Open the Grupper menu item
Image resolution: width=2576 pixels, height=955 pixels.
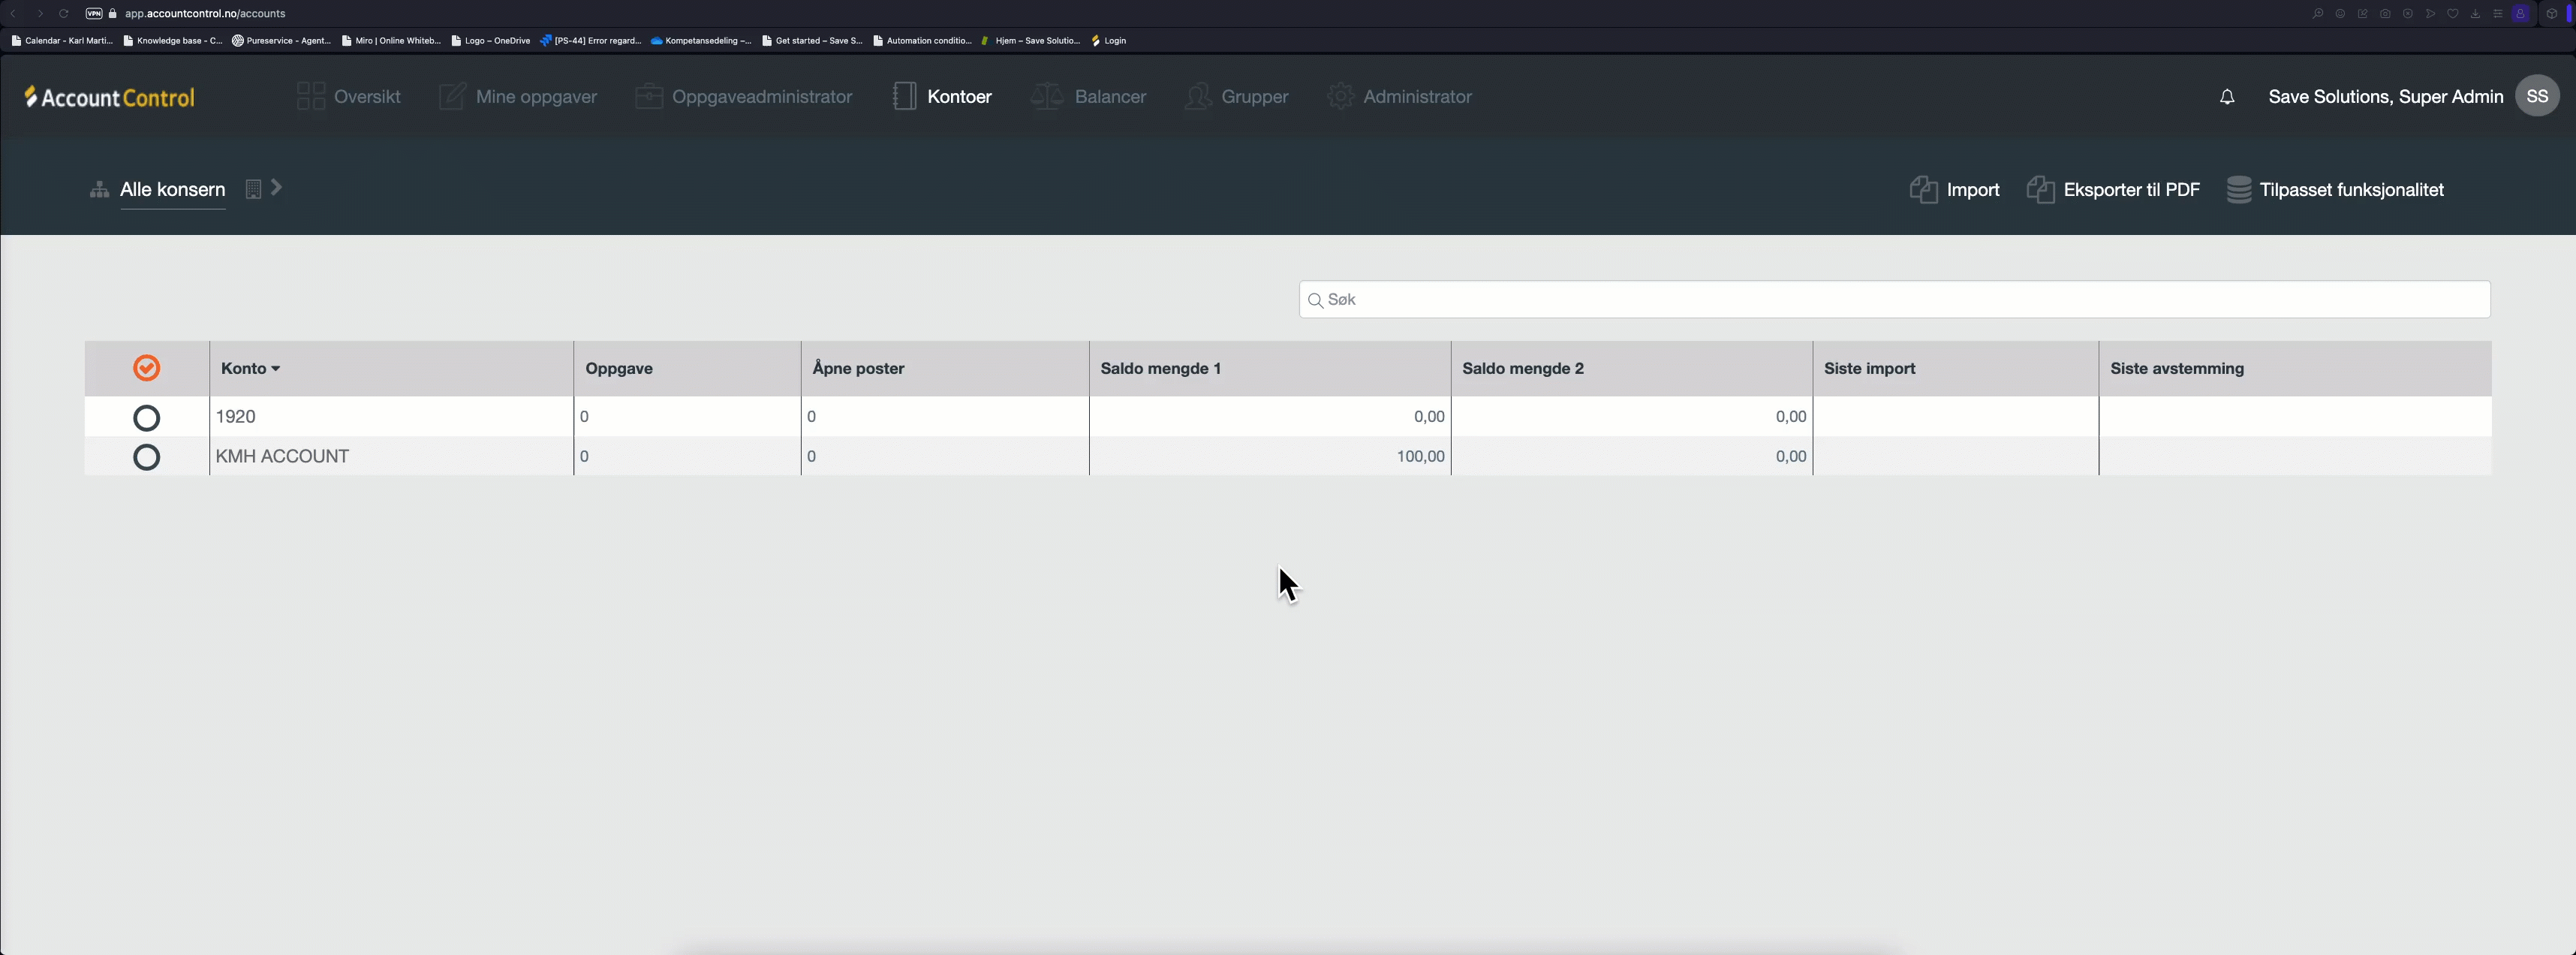tap(1254, 97)
